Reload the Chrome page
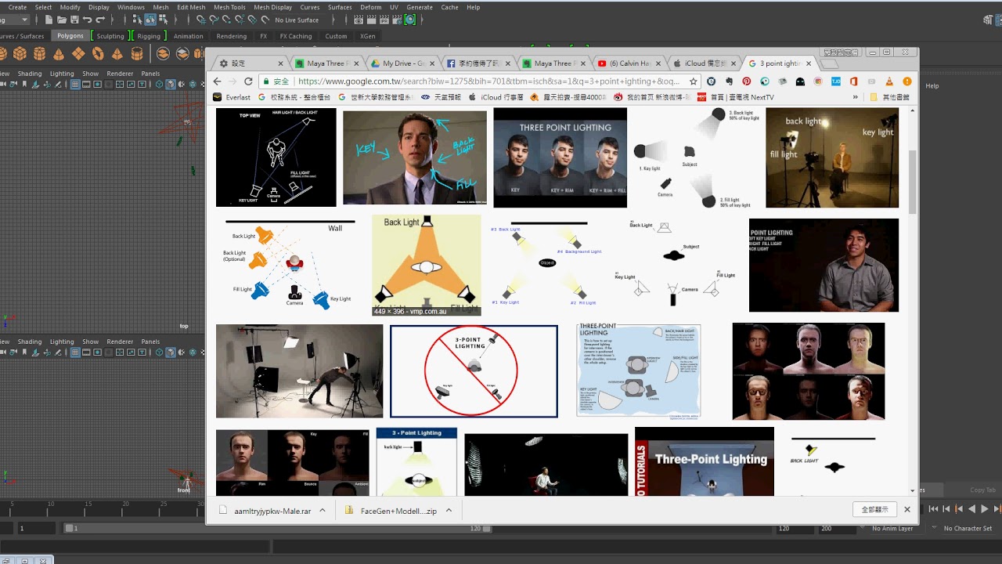Viewport: 1002px width, 564px height. pos(248,81)
